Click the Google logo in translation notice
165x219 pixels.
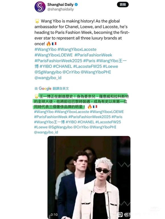pos(45,88)
